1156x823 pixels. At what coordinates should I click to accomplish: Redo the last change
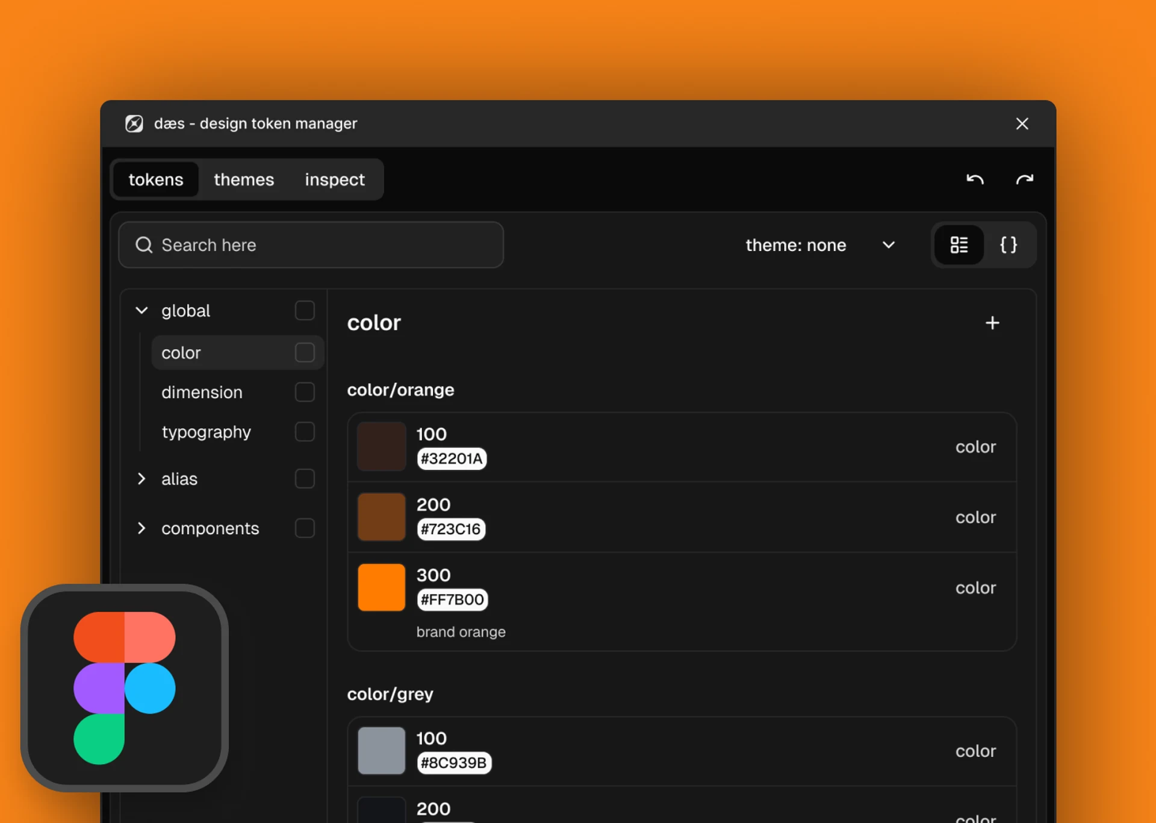(1024, 179)
